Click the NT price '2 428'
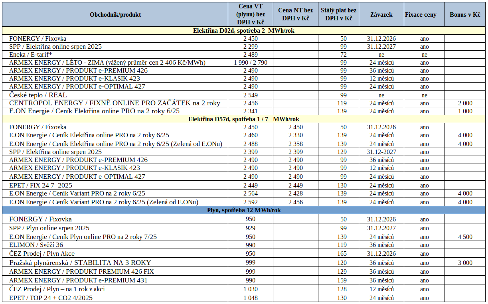This screenshot has width=488, height=304. coord(296,193)
